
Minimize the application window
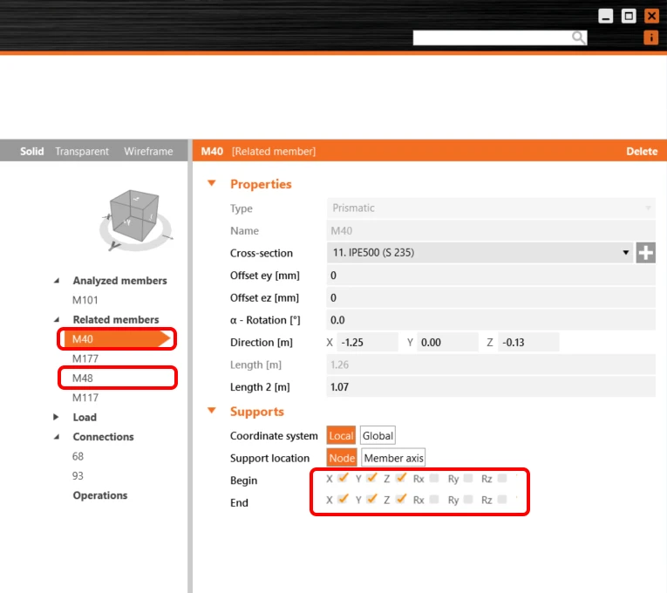pos(605,17)
